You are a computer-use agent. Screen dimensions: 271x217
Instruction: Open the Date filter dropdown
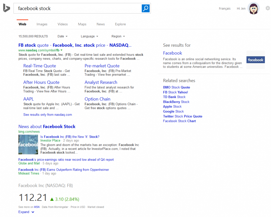point(62,36)
